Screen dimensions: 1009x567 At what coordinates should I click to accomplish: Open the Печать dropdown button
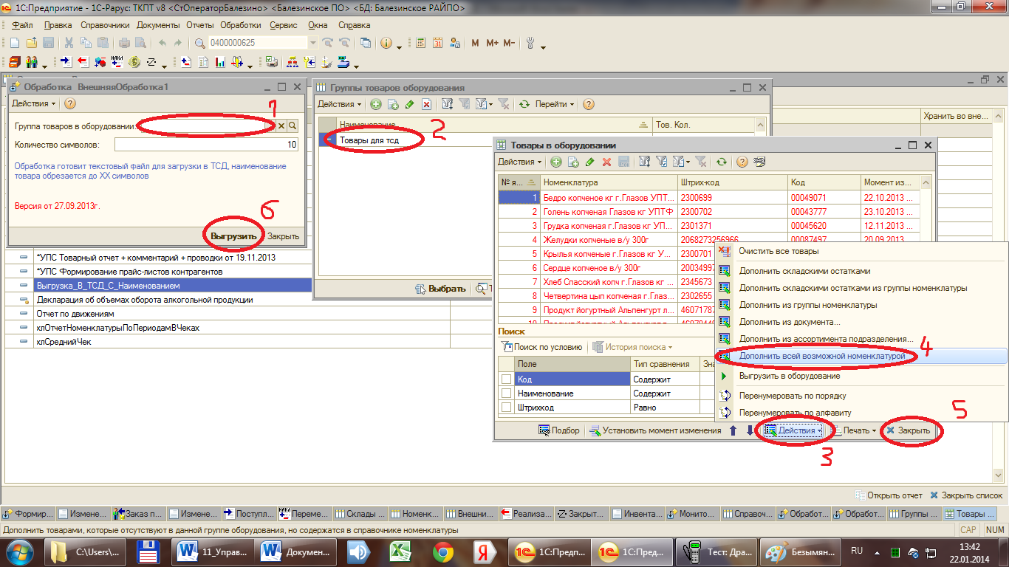coord(855,430)
